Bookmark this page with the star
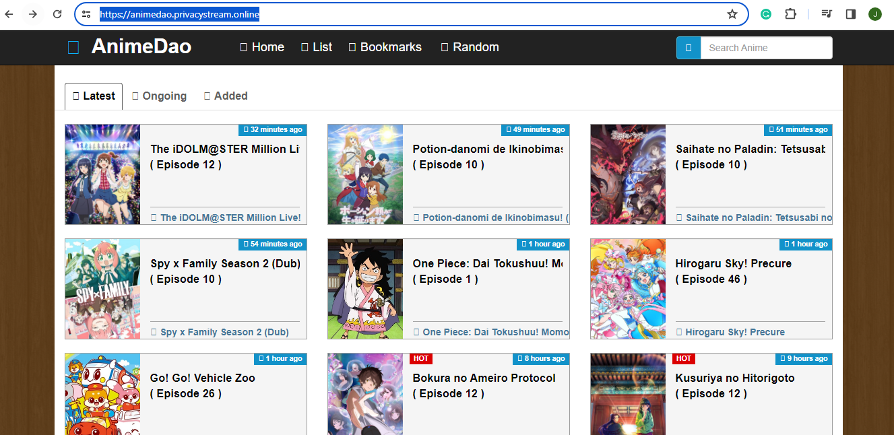Image resolution: width=894 pixels, height=435 pixels. pos(730,13)
